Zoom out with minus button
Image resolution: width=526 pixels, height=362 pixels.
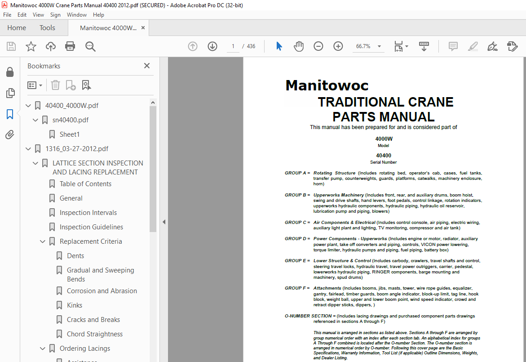point(318,46)
